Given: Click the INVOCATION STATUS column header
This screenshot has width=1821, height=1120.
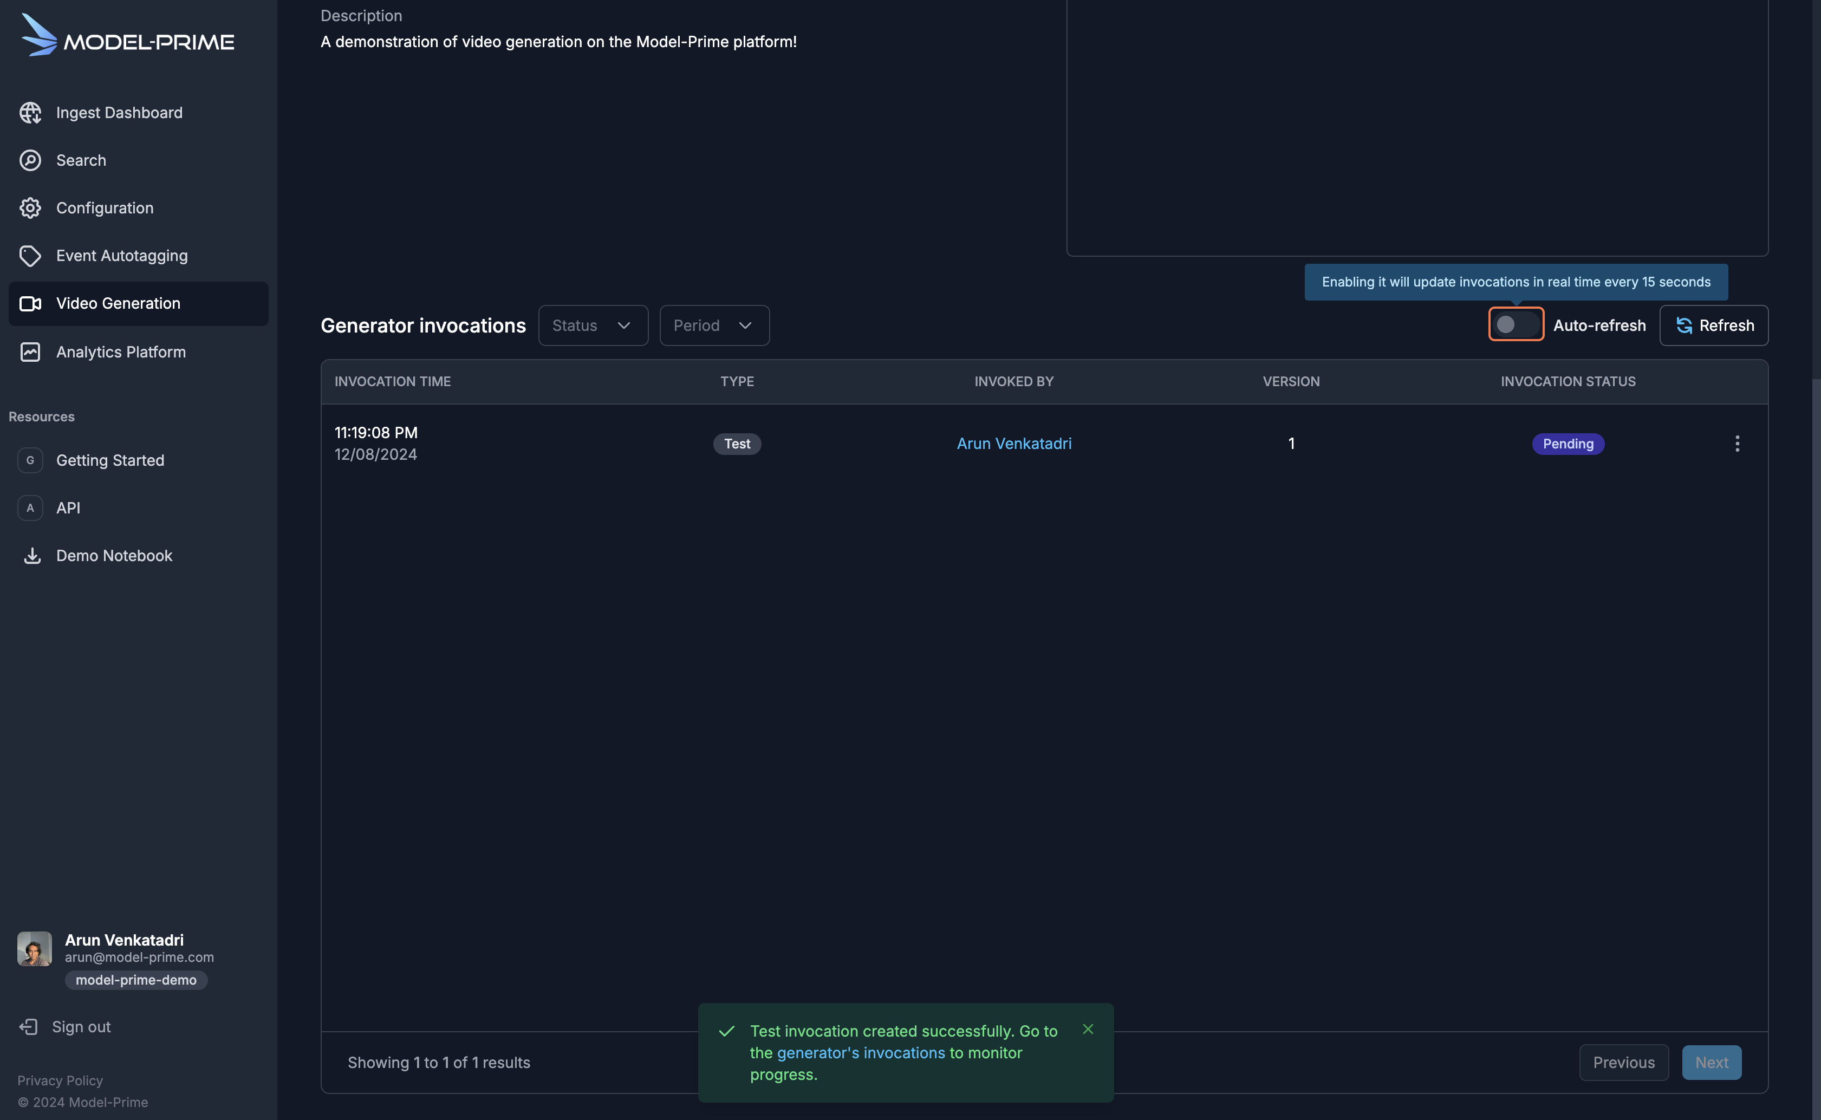Looking at the screenshot, I should point(1568,381).
